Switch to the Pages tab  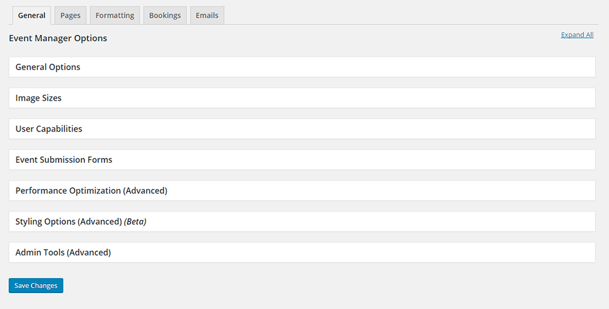pyautogui.click(x=70, y=16)
